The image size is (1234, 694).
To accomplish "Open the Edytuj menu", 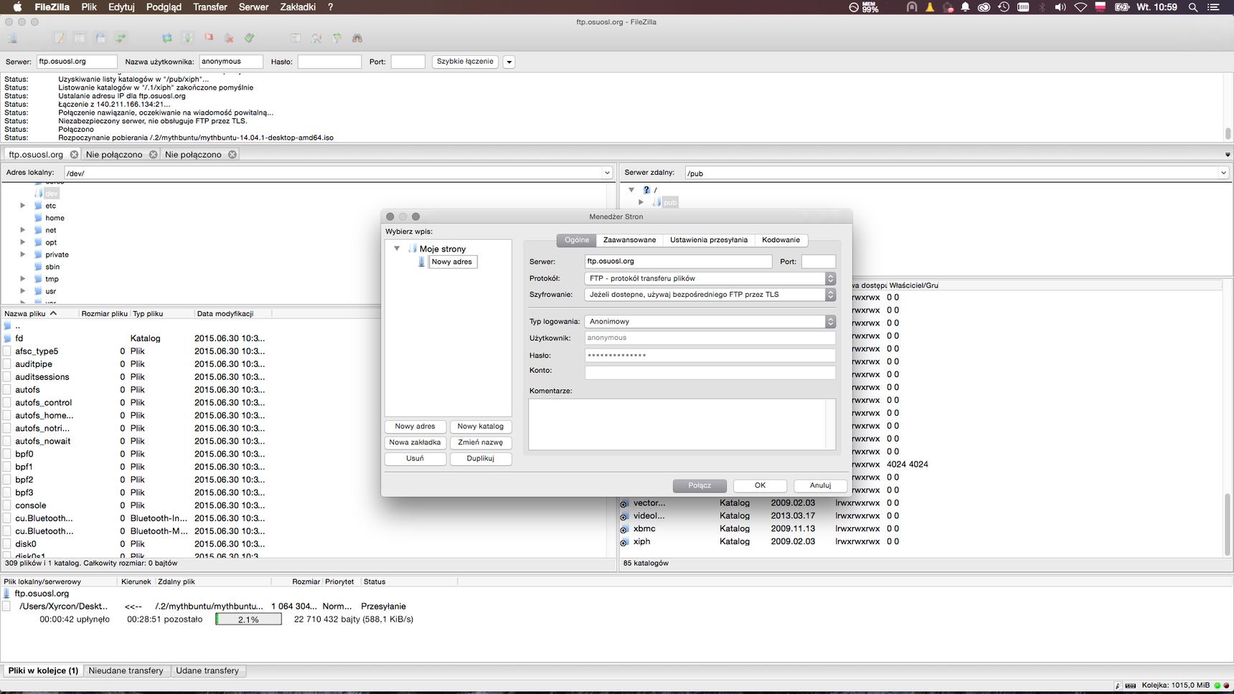I will [x=121, y=7].
